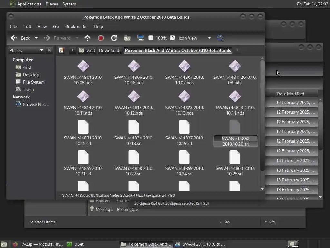Open the Places sidebar selector dropdown
Screen dimensions: 330x248
coord(26,50)
